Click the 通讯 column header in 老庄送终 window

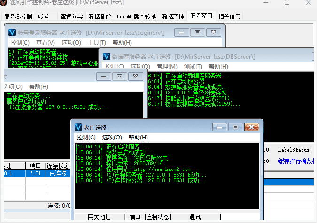click(195, 217)
